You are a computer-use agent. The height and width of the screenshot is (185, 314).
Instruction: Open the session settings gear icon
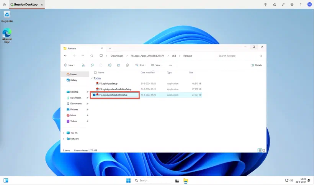click(x=292, y=4)
